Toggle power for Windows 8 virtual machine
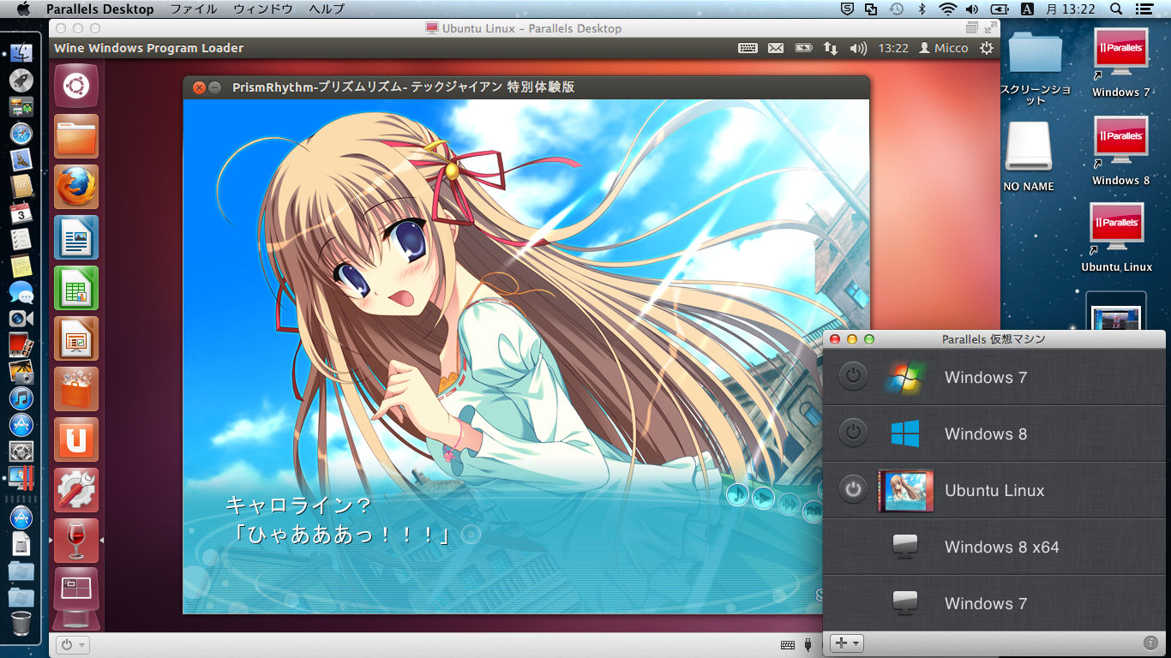1171x658 pixels. click(852, 433)
